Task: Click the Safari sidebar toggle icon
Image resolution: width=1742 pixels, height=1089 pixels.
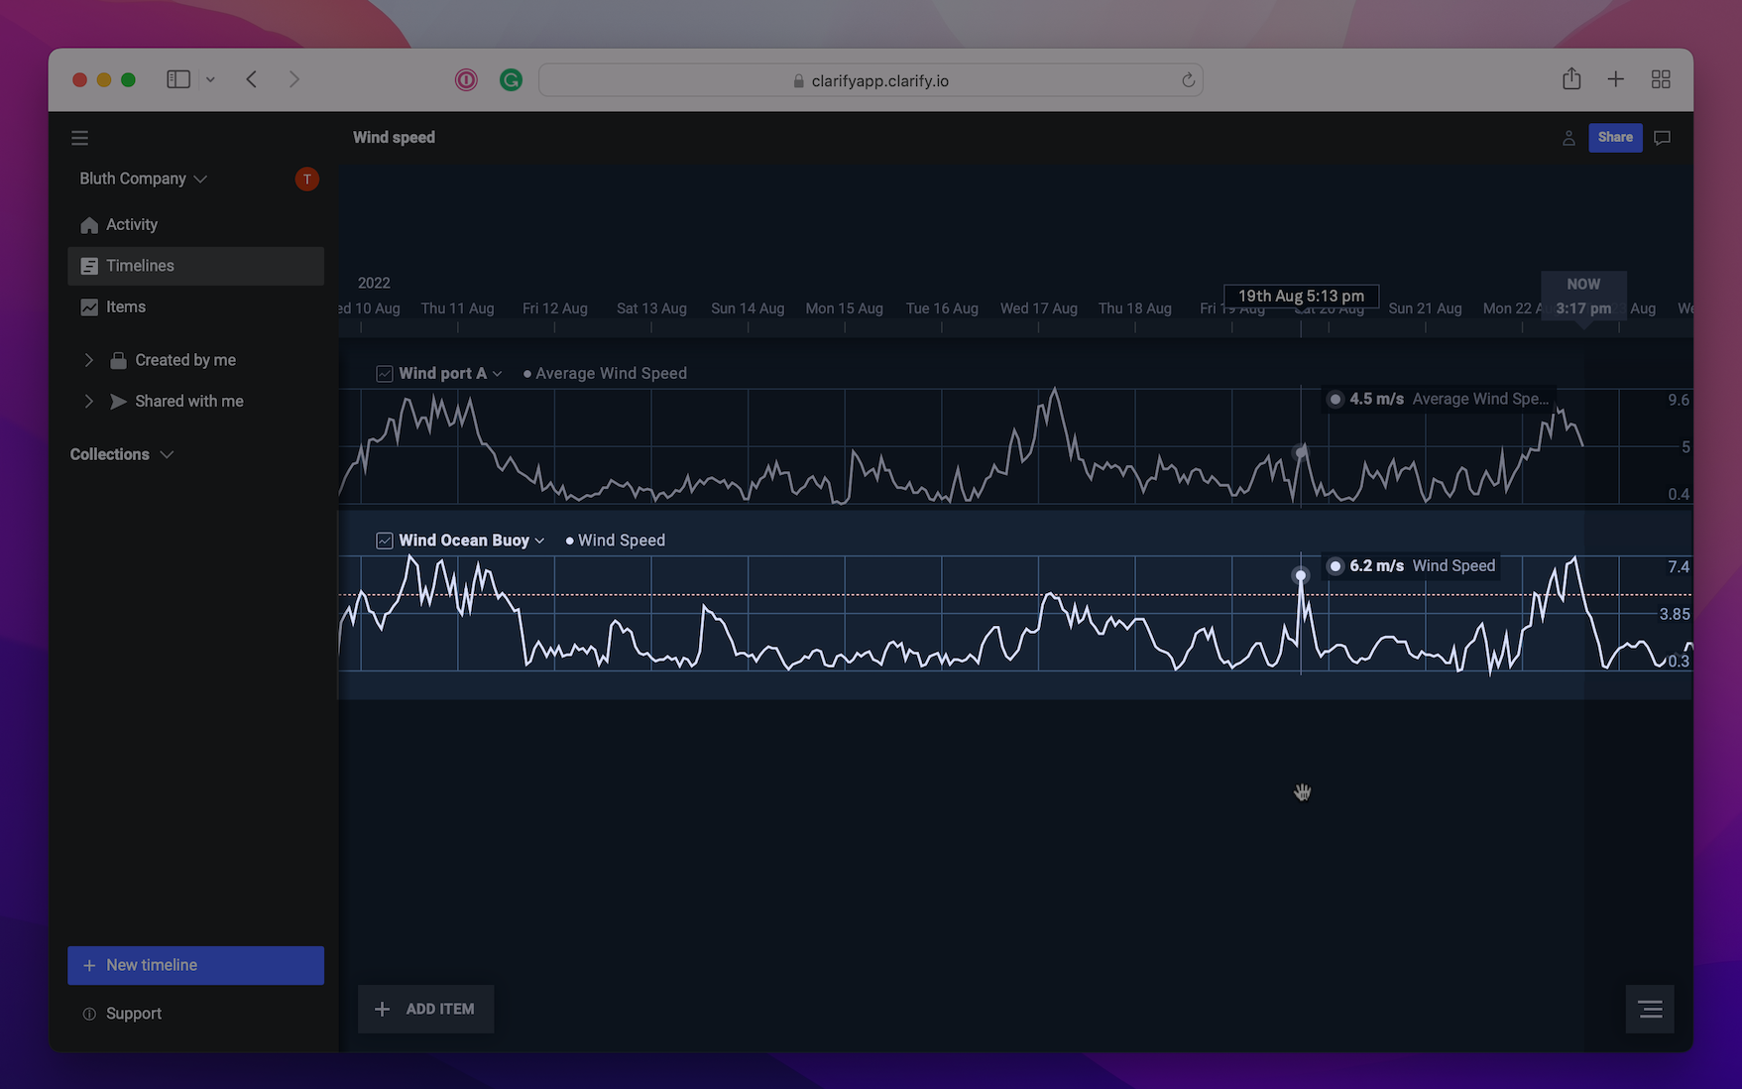Action: 178,79
